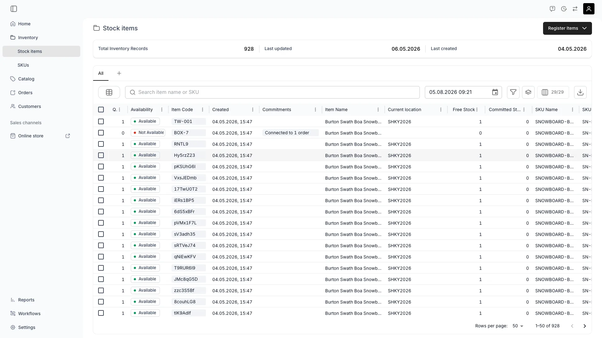This screenshot has height=338, width=602.
Task: Check the pKSUhG6l row checkbox
Action: click(101, 166)
